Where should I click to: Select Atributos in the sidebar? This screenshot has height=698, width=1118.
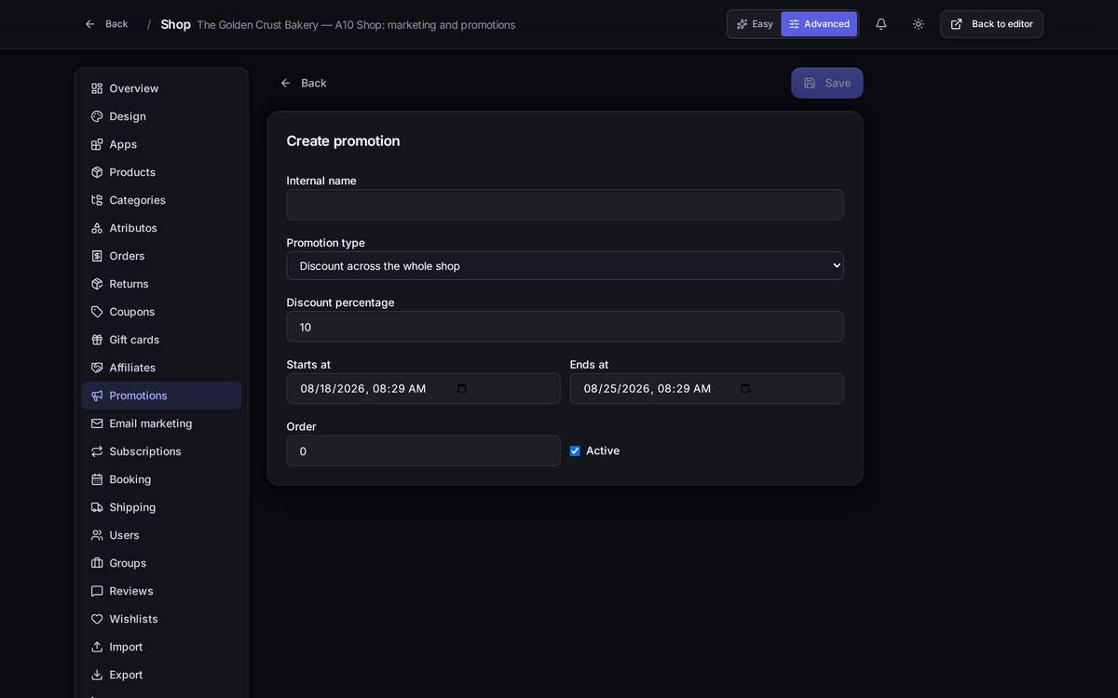[x=161, y=228]
